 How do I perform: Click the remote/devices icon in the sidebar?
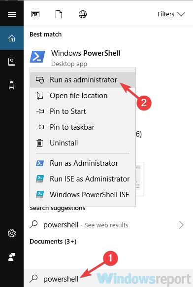click(x=12, y=85)
